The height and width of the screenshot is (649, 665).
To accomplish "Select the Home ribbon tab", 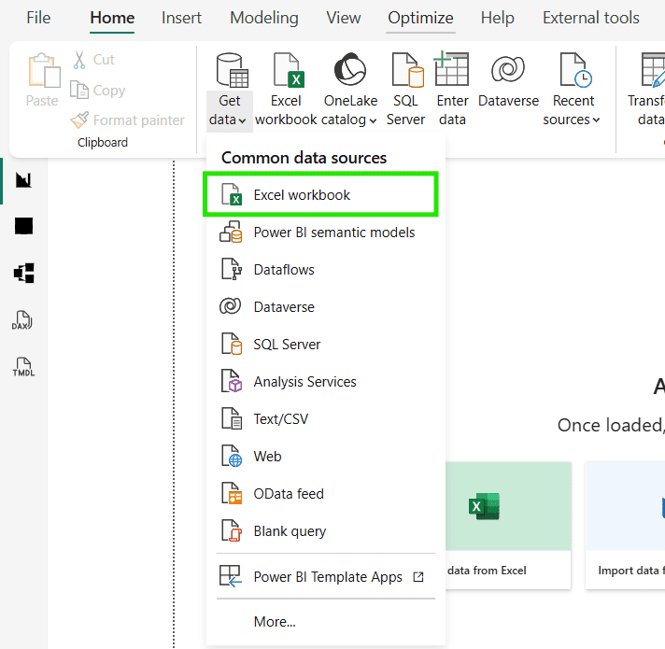I will (112, 18).
